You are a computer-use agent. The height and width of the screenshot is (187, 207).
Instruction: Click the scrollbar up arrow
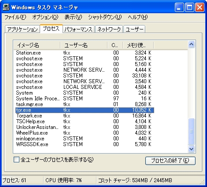click(x=191, y=44)
